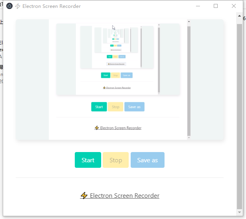Click the large blue Save as button
This screenshot has width=246, height=219.
[148, 160]
